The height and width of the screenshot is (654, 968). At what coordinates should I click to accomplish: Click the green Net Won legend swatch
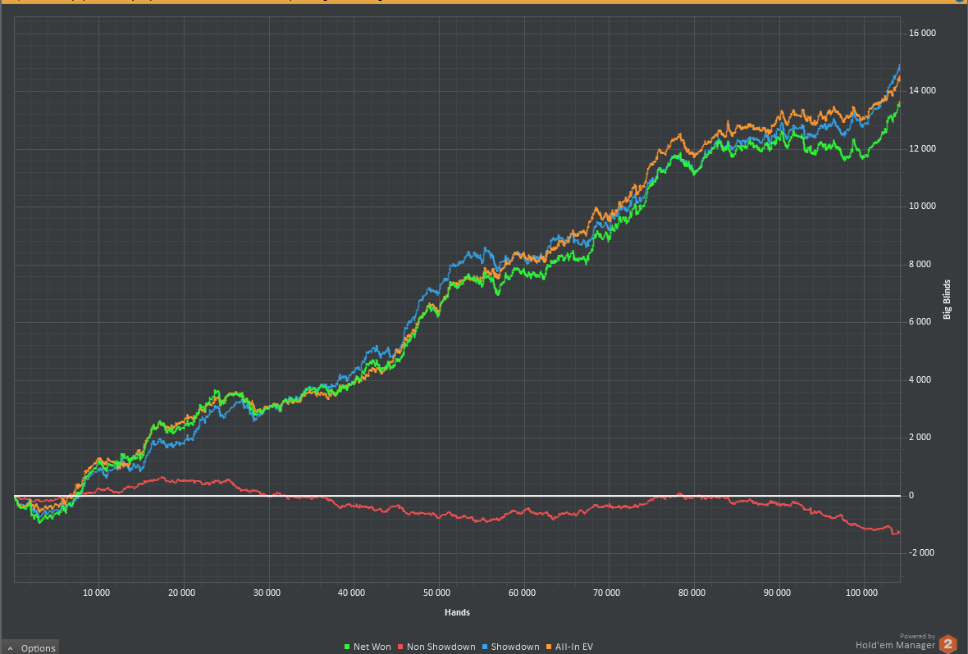[x=348, y=647]
